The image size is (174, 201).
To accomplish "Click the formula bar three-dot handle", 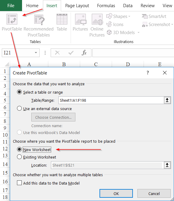I will click(45, 53).
